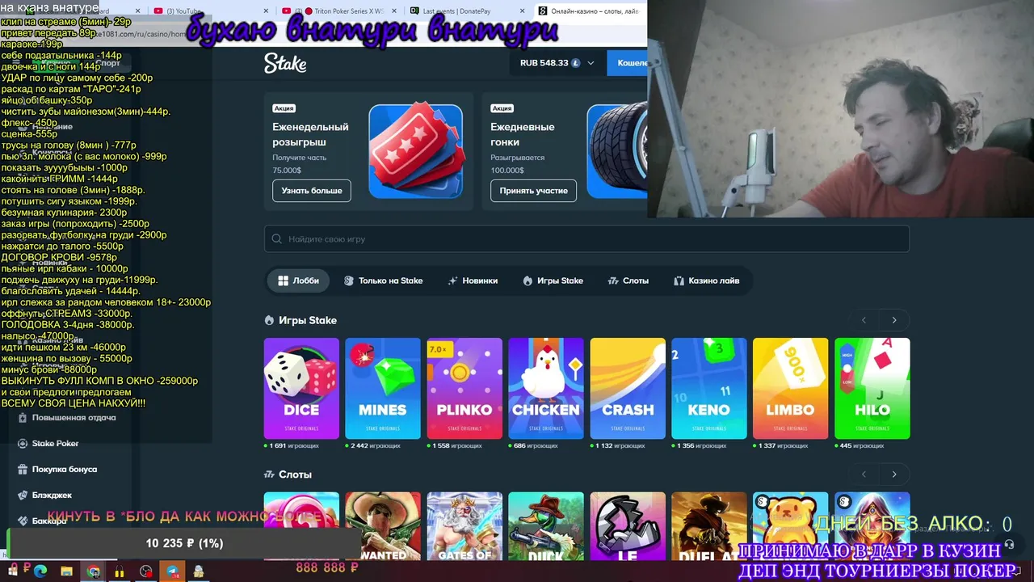Image resolution: width=1034 pixels, height=582 pixels.
Task: Open the Gates of Olympus slot thumbnail
Action: point(464,526)
